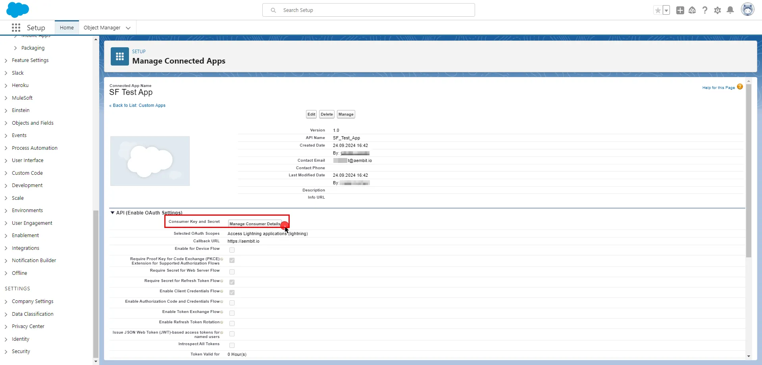Open the Help for this Page link

[x=718, y=88]
